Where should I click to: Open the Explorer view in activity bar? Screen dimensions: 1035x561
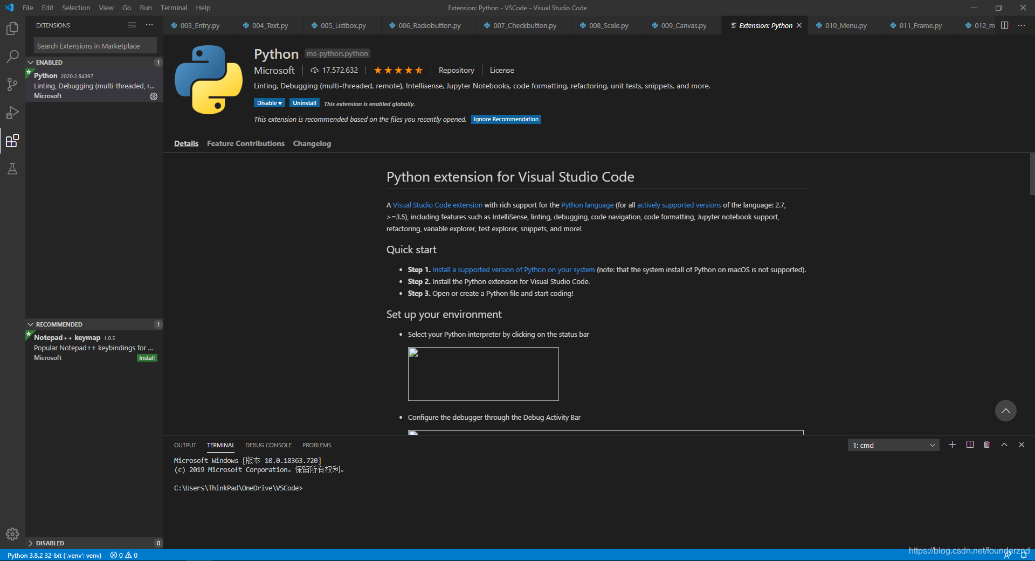tap(12, 29)
